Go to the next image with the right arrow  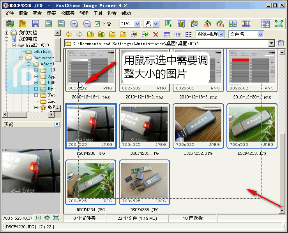point(61,24)
